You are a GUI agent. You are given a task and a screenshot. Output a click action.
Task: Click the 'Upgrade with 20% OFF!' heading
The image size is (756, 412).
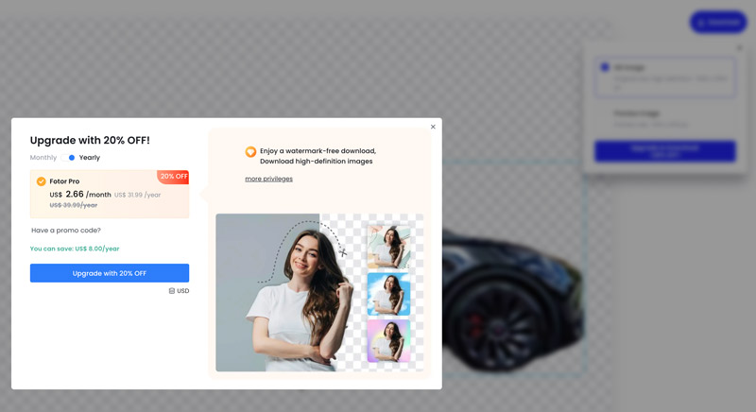[x=90, y=140]
